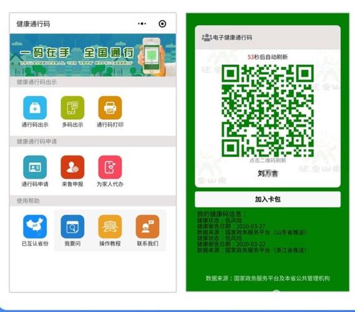Tap the 联系我们 contact icon
The height and width of the screenshot is (312, 355).
point(147,227)
